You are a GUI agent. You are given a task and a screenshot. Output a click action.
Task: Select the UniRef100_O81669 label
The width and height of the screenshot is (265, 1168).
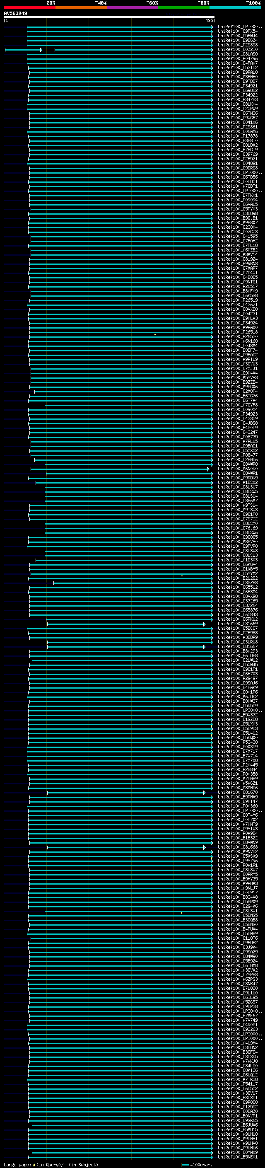[237, 624]
